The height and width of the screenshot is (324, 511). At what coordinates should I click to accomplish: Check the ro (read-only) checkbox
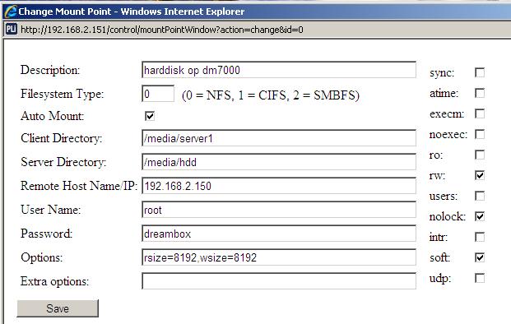pyautogui.click(x=480, y=155)
